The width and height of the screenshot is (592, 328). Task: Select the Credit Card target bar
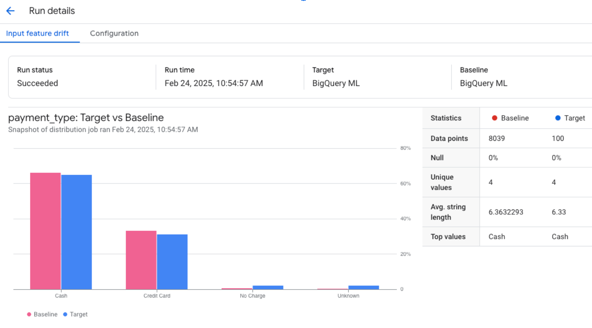(172, 261)
